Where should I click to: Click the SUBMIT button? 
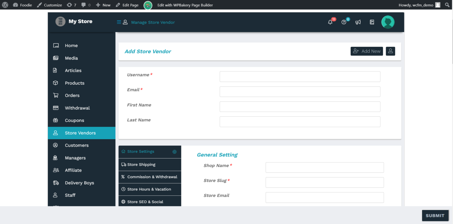[435, 215]
